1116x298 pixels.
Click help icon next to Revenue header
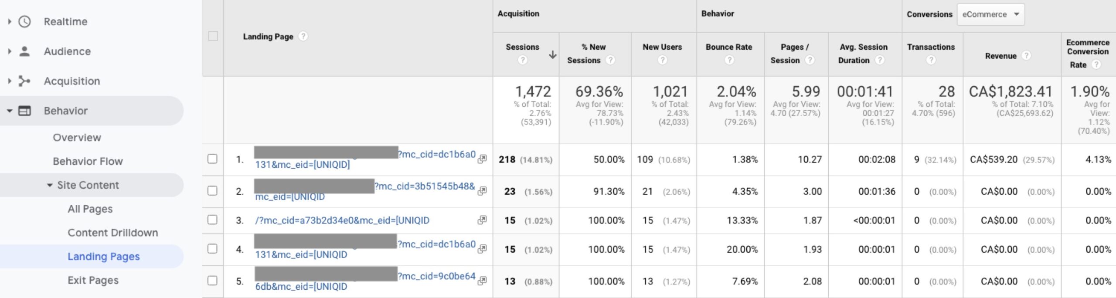pos(1026,56)
